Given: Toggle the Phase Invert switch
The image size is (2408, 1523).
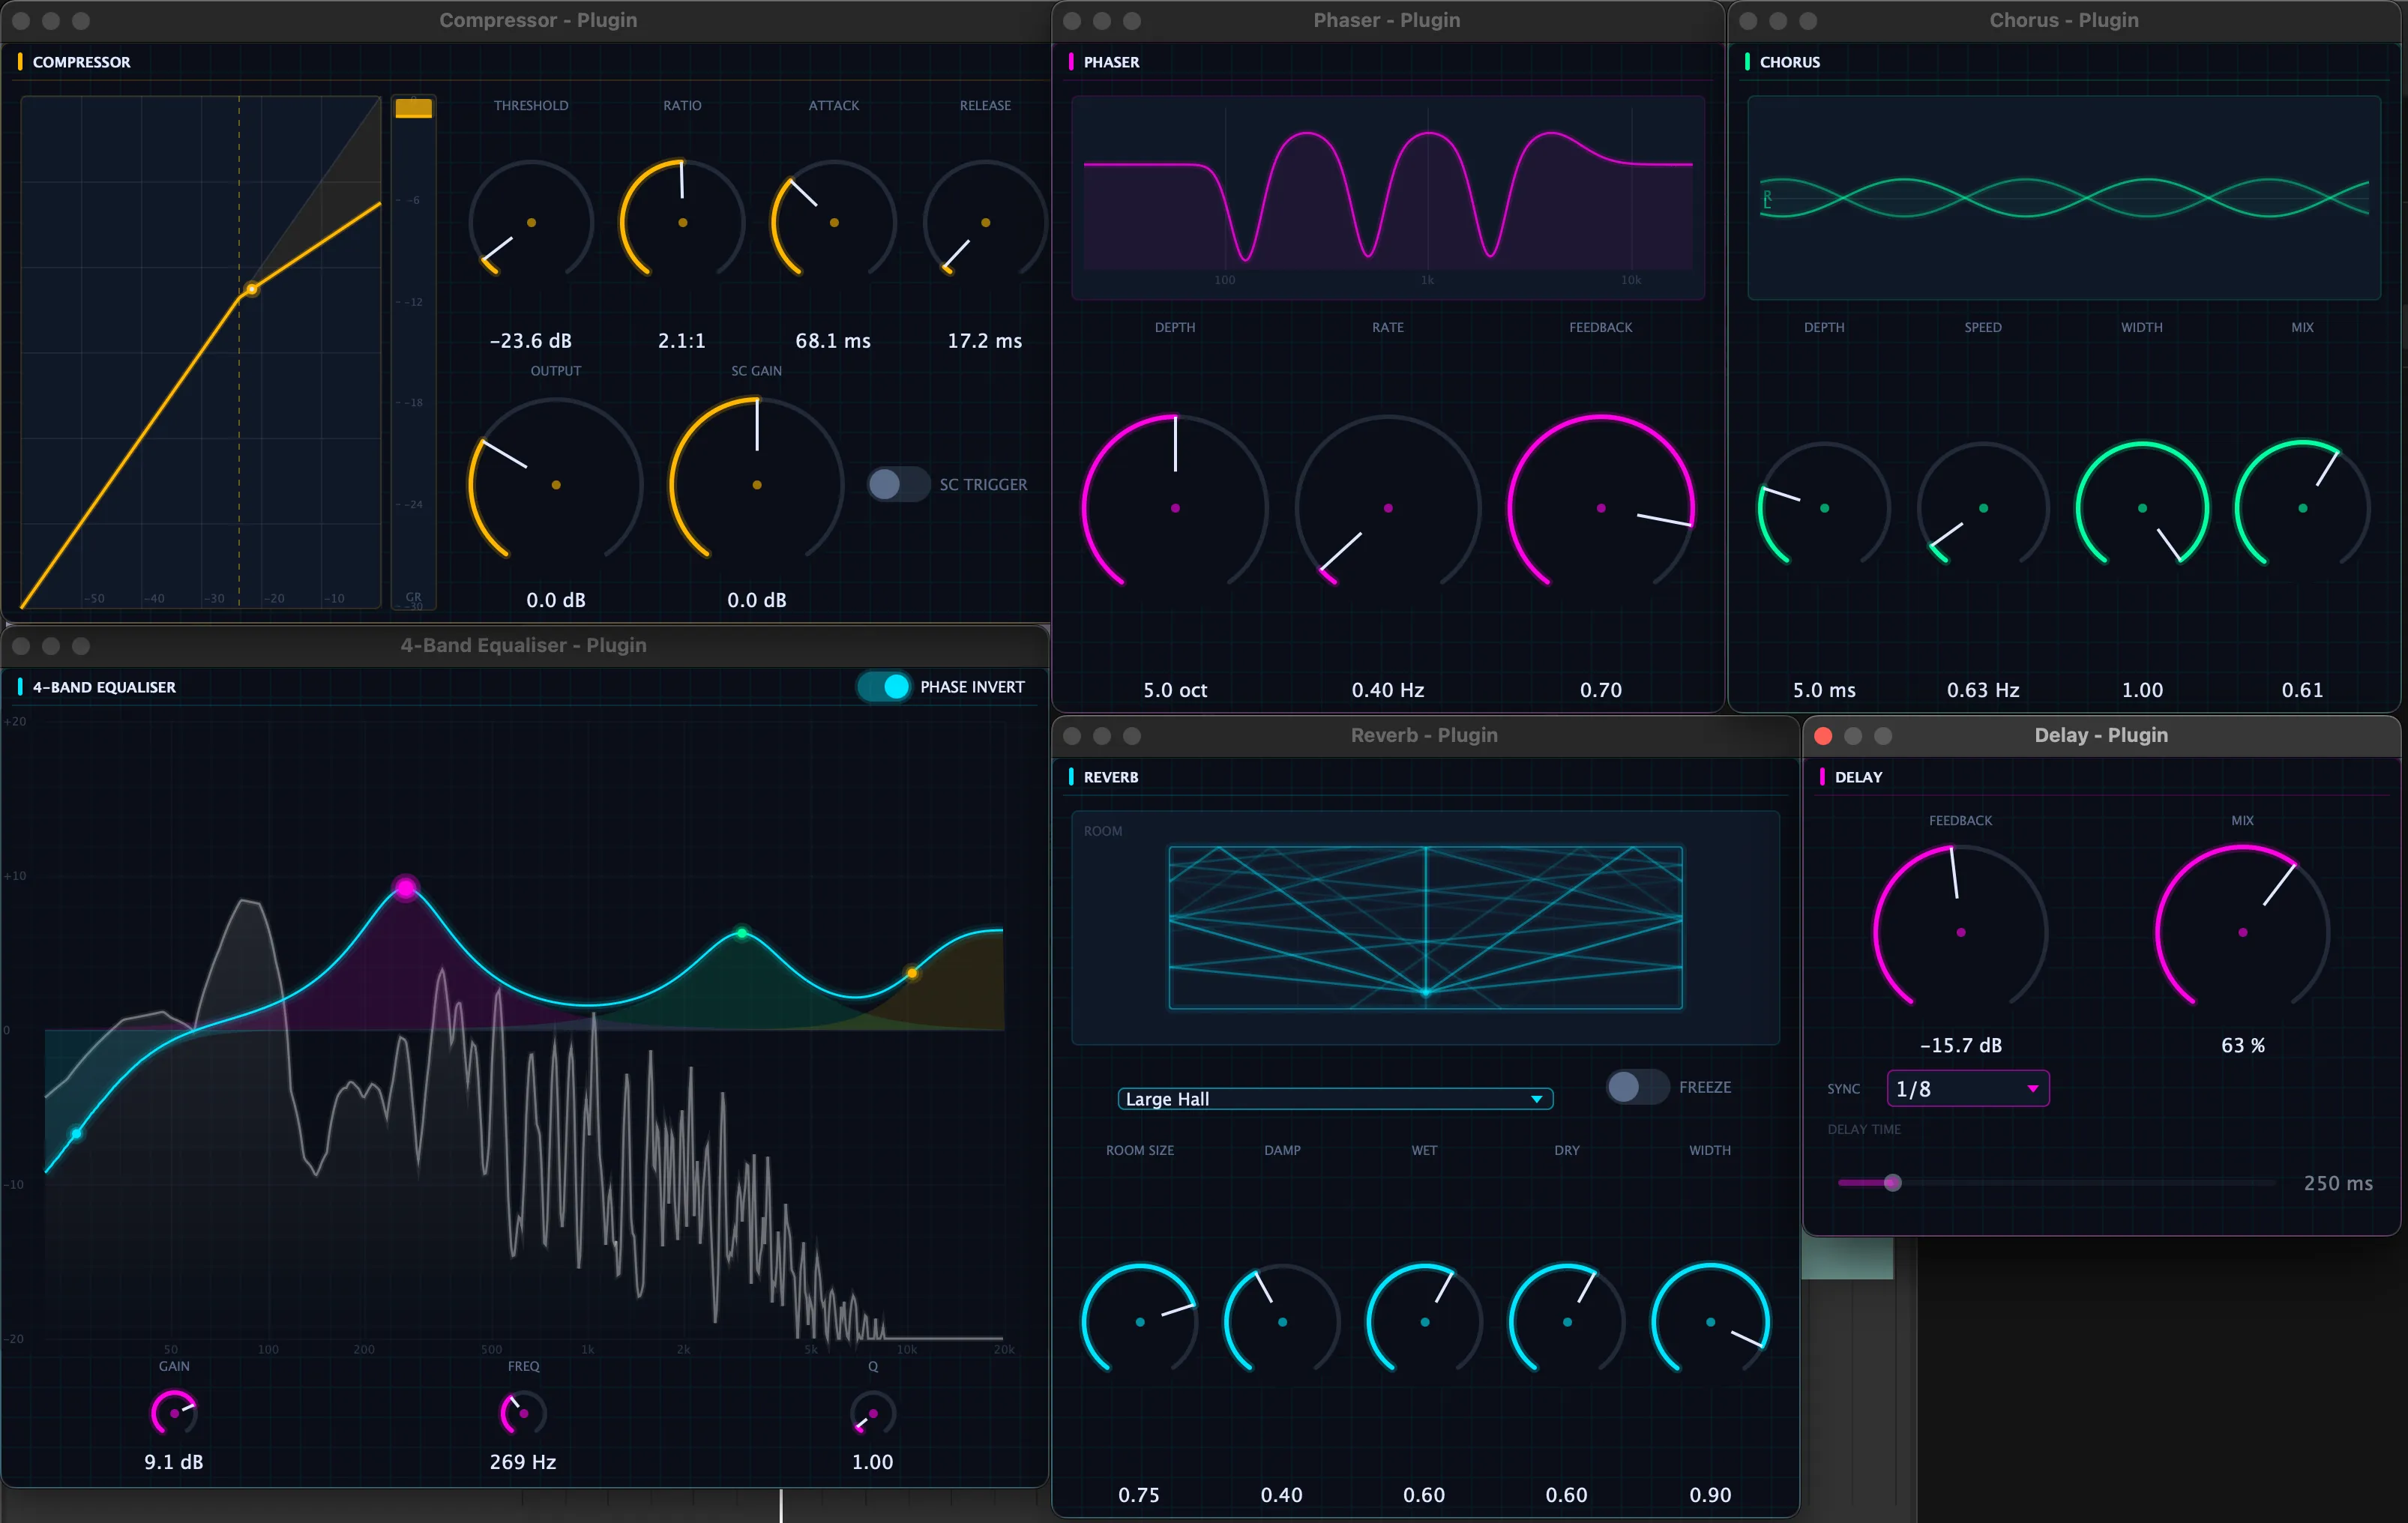Looking at the screenshot, I should [884, 686].
